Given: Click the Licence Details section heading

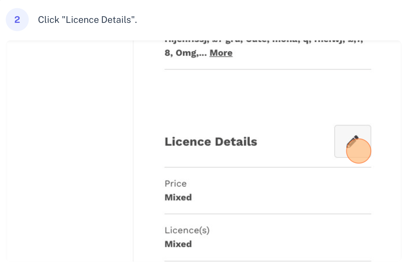Looking at the screenshot, I should pos(211,141).
